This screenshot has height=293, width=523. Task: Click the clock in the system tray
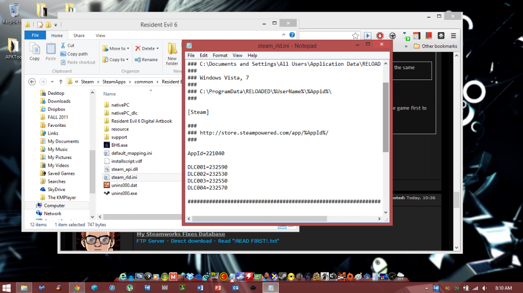pos(503,288)
